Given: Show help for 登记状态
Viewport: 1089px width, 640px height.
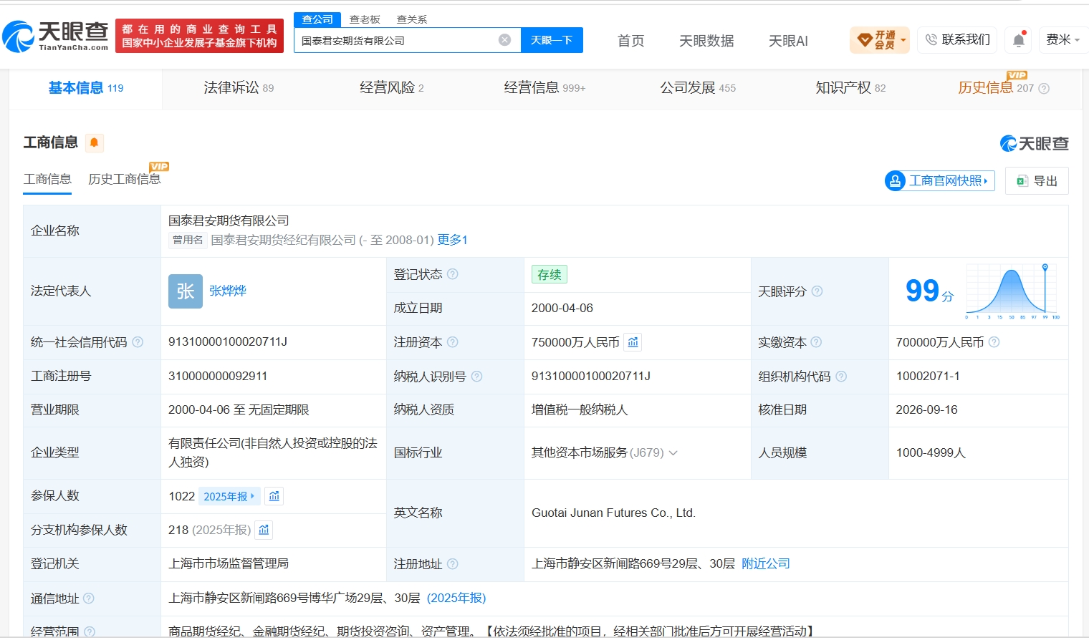Looking at the screenshot, I should [453, 274].
